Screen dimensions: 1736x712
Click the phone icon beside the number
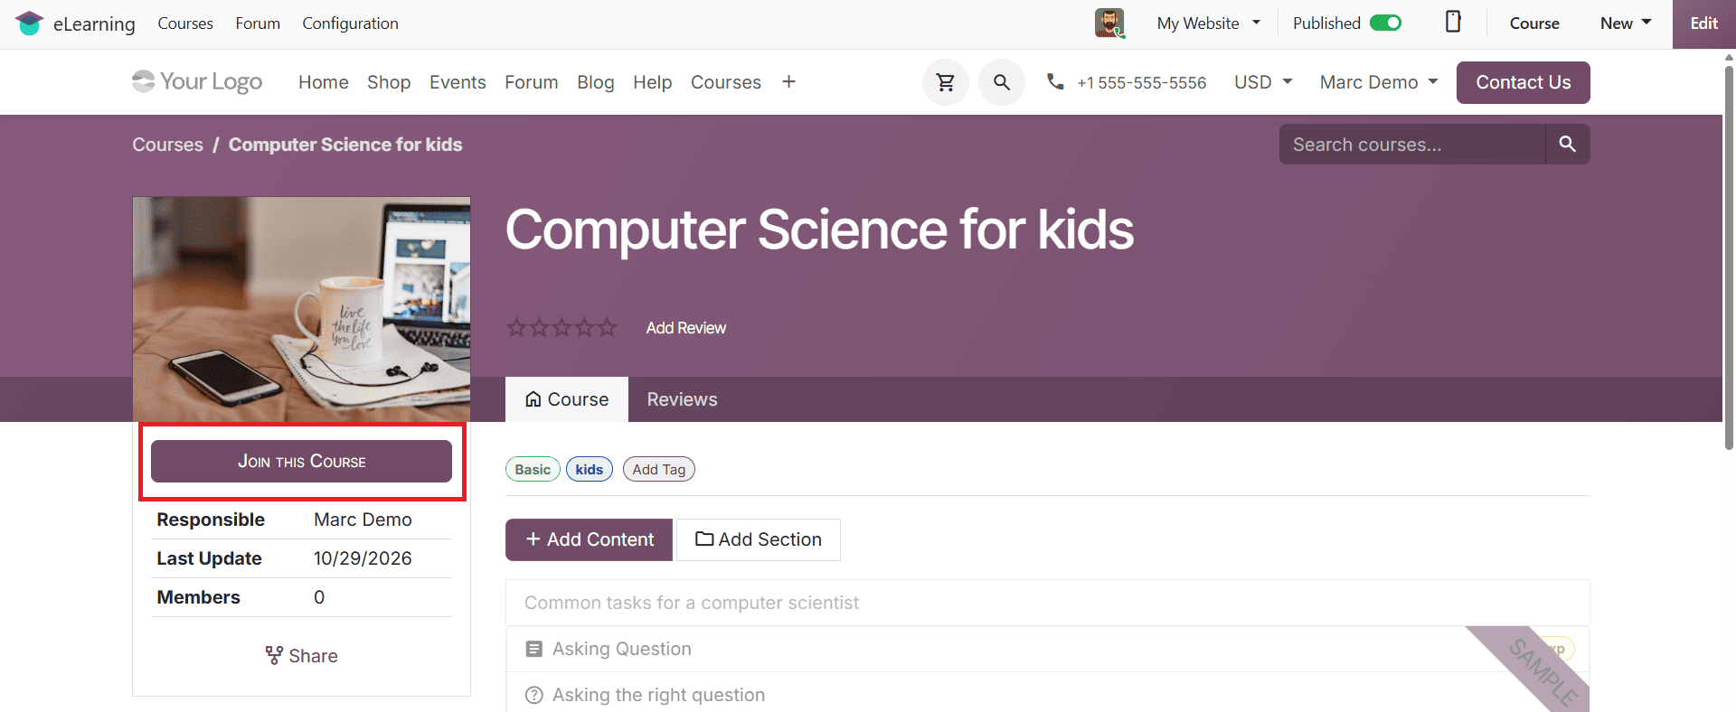coord(1055,82)
